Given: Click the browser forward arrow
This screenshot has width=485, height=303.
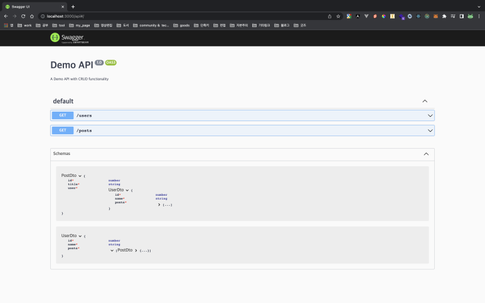Looking at the screenshot, I should (x=14, y=16).
